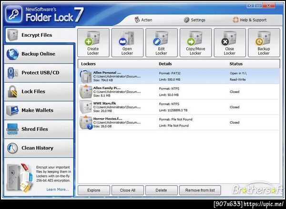The width and height of the screenshot is (286, 209).
Task: Click the 'Format: FAT32' detail text
Action: 170,73
